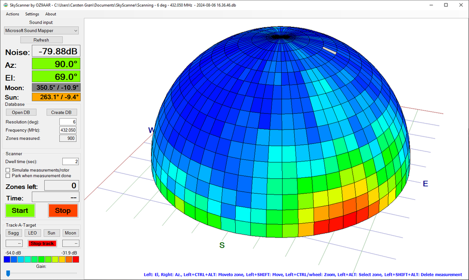Click the Noise reading -79.88dB
The width and height of the screenshot is (469, 280).
pos(56,51)
